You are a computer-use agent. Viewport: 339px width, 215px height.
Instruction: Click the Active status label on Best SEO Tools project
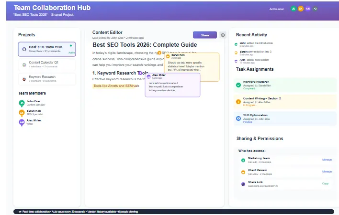(x=72, y=53)
